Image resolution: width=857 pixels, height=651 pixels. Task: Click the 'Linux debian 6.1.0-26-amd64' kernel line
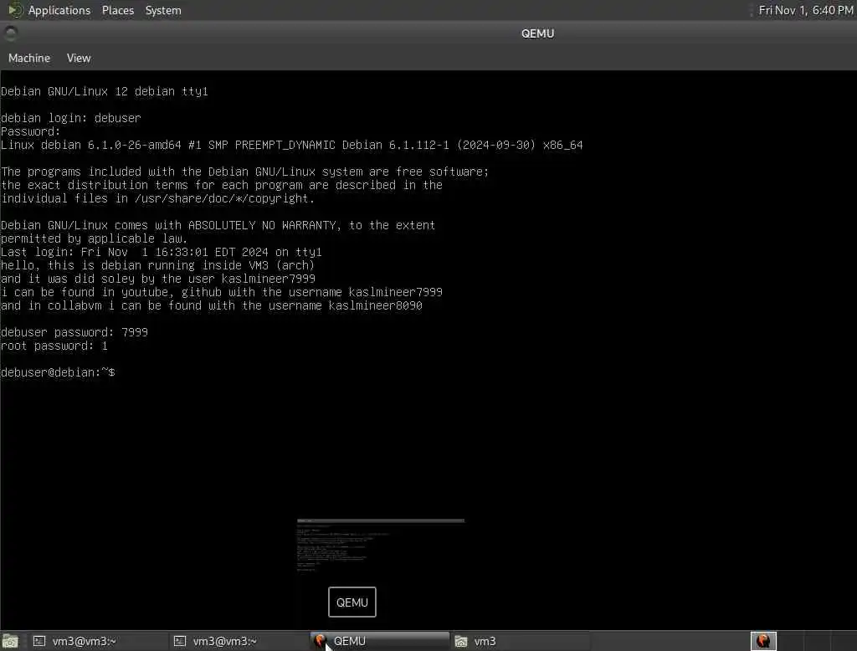point(292,145)
